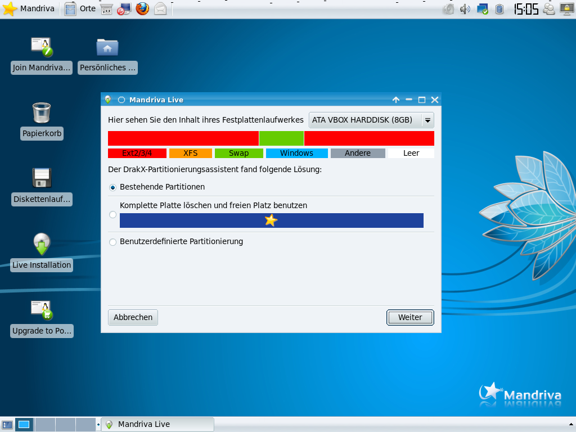Select the Bestehende Partitionen option
This screenshot has width=576, height=432.
pyautogui.click(x=112, y=187)
